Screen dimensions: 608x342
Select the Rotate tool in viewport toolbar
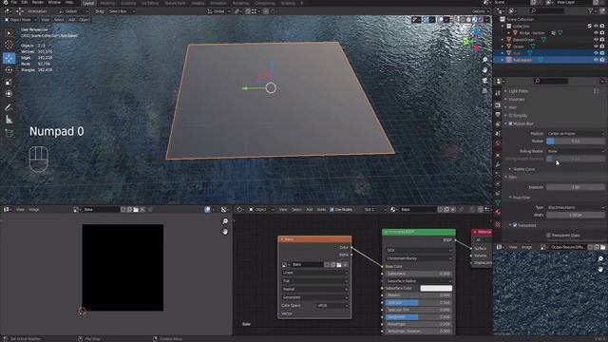coord(9,69)
